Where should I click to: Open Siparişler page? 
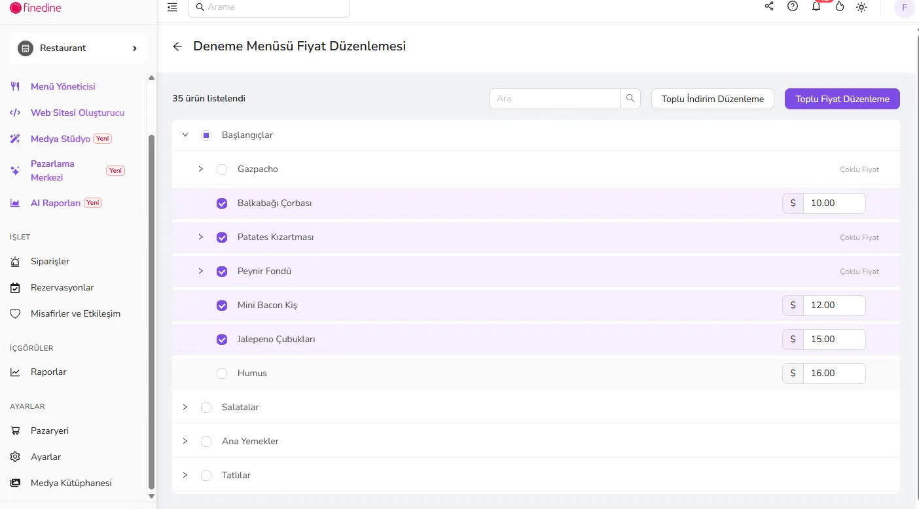[50, 262]
